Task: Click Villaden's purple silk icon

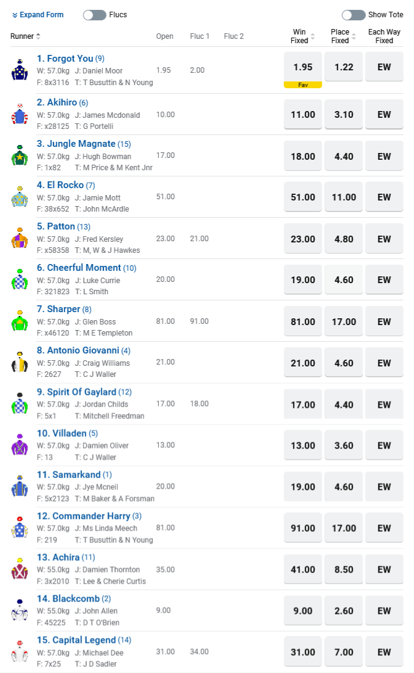Action: (20, 445)
